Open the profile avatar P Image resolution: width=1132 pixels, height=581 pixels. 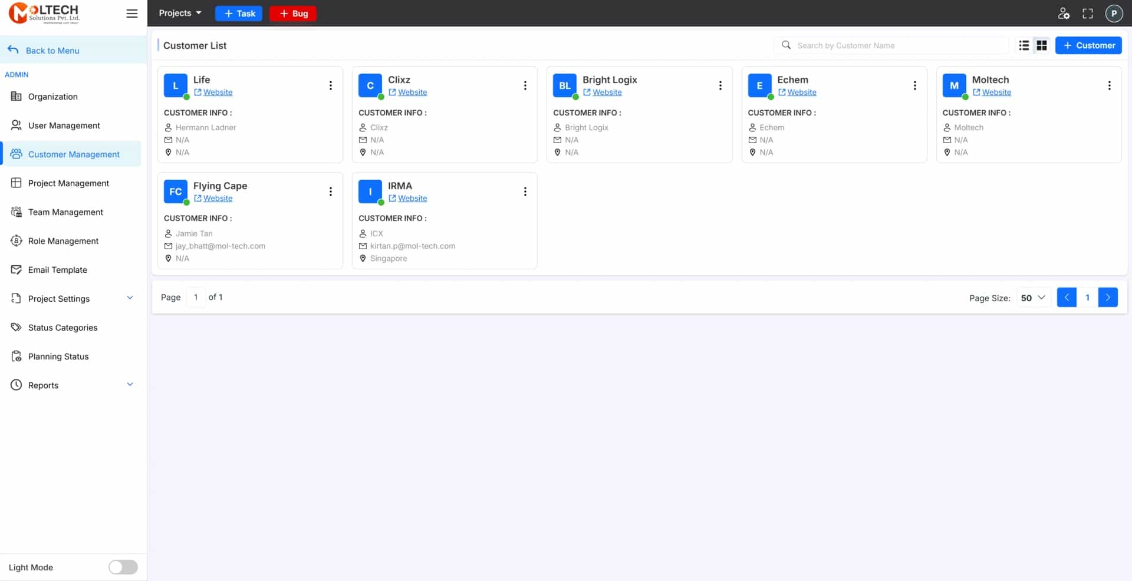[x=1114, y=14]
